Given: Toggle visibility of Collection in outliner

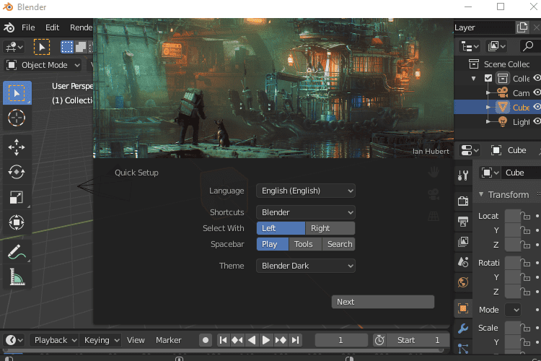Looking at the screenshot, I should click(x=537, y=78).
